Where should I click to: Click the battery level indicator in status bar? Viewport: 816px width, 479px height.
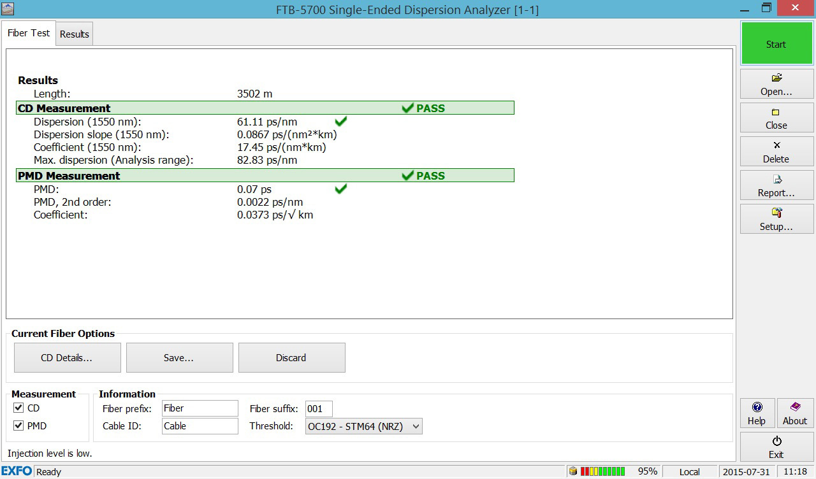click(601, 471)
